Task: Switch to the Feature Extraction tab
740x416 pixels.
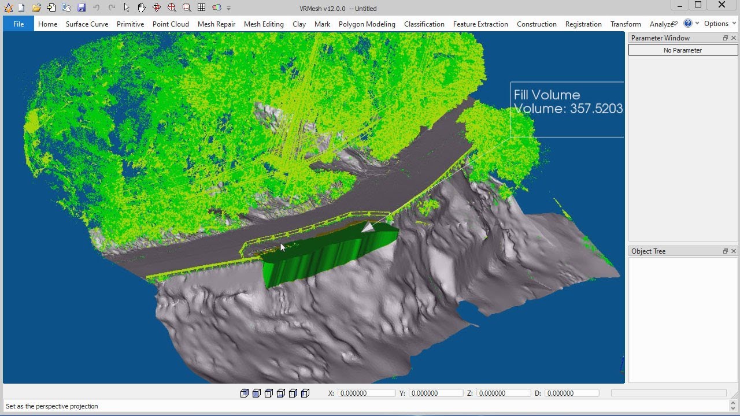Action: 480,24
